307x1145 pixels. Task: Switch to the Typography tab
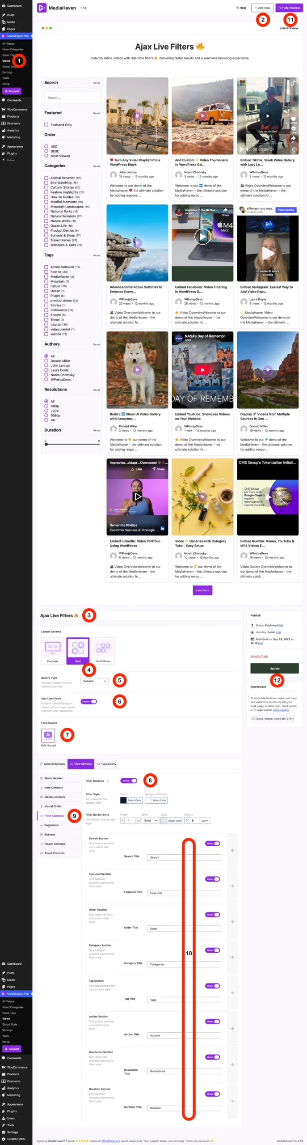pyautogui.click(x=107, y=763)
